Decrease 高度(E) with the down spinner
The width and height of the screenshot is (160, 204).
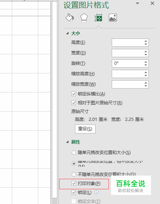[x=146, y=44]
